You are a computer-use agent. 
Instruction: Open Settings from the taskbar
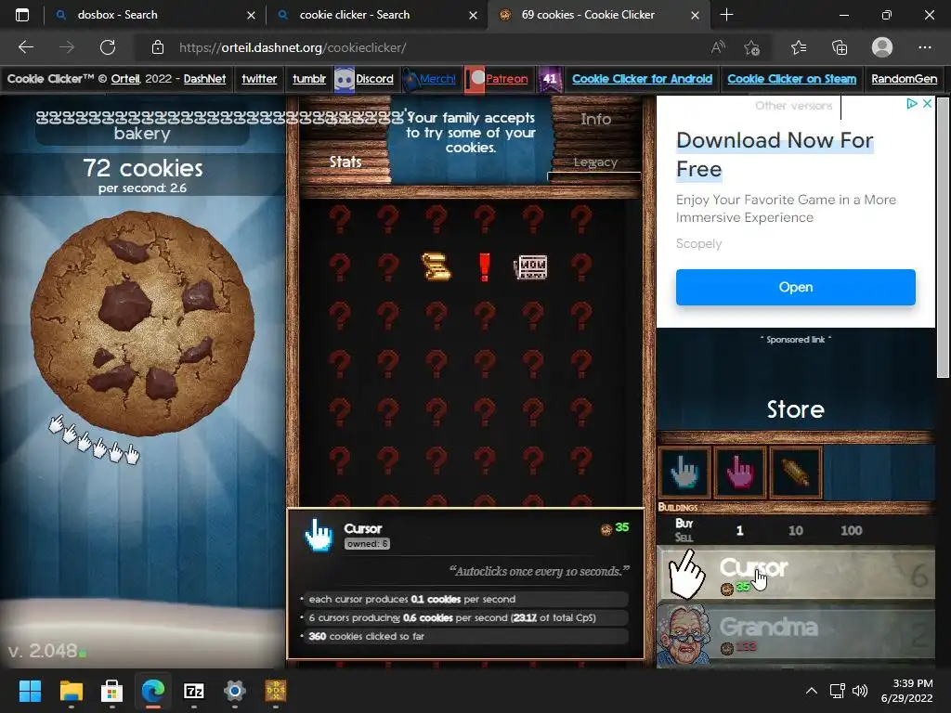[x=235, y=691]
